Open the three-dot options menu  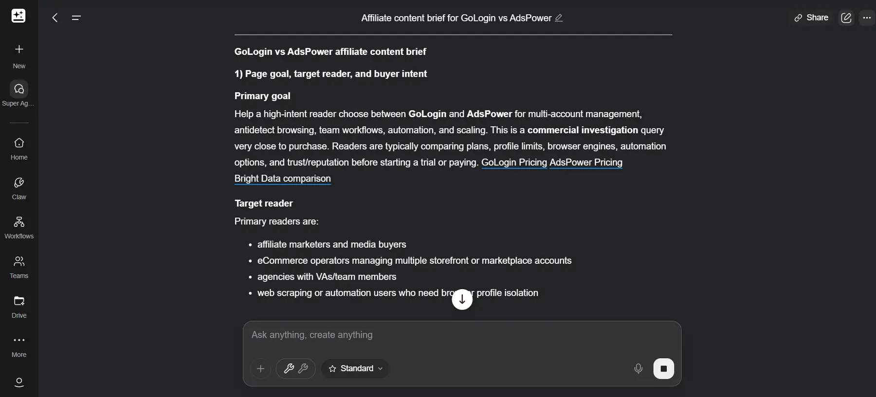(867, 18)
